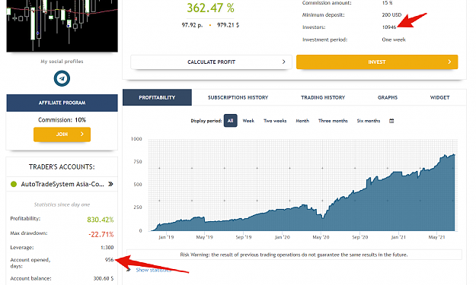
Task: Click the 97.92 p. points value
Action: pyautogui.click(x=192, y=25)
